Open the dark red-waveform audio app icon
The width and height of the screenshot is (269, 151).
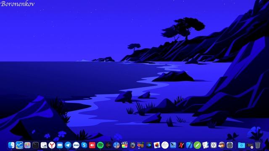point(108,145)
